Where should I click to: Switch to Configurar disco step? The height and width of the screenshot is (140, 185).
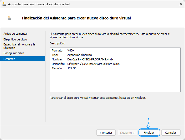(x=14, y=53)
